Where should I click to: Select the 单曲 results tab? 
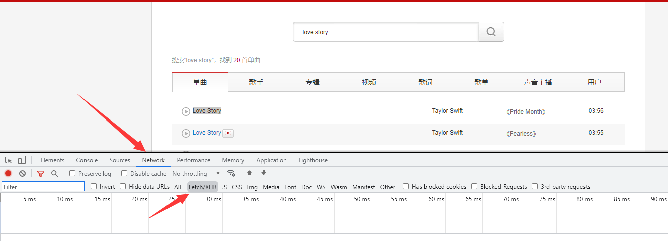tap(200, 82)
